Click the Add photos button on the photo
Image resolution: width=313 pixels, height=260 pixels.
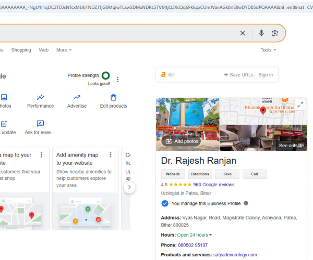click(x=181, y=141)
